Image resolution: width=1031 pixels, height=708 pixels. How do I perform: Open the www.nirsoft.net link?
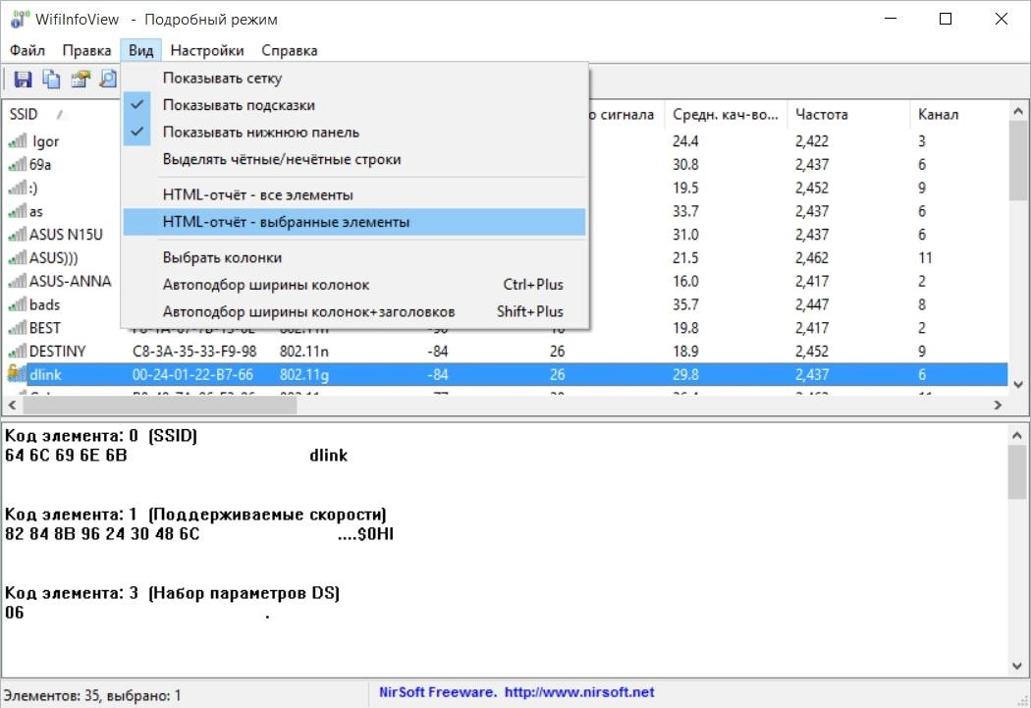[x=579, y=692]
